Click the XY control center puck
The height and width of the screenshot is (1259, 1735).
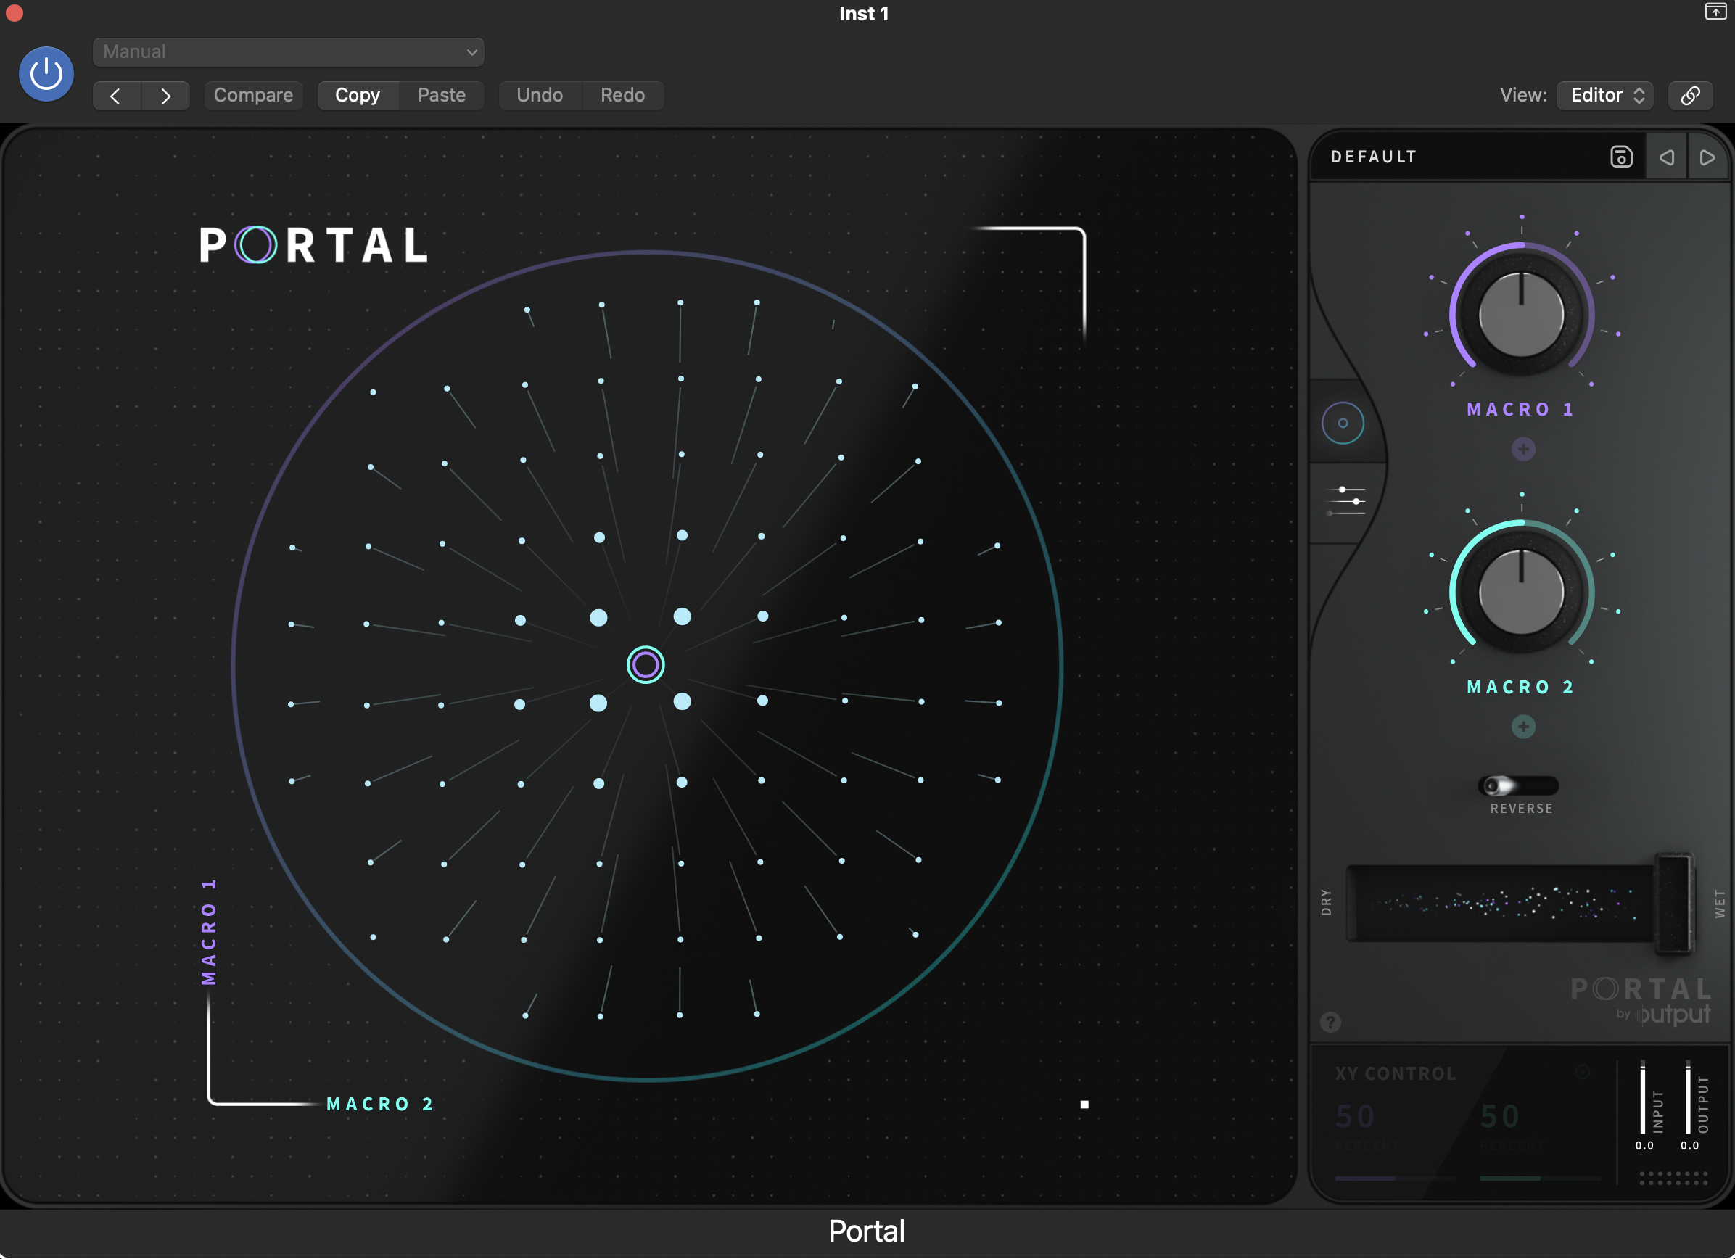645,665
